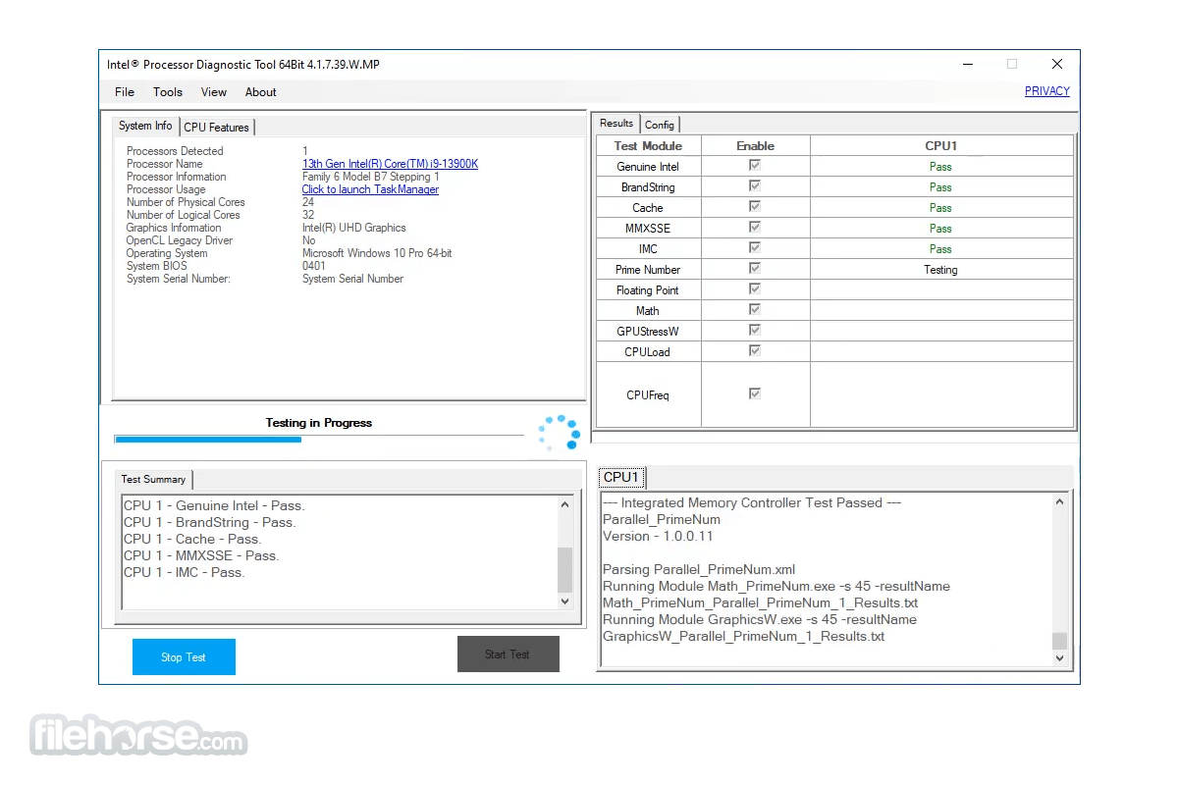Toggle the GPUStressW enable checkbox

tap(755, 331)
